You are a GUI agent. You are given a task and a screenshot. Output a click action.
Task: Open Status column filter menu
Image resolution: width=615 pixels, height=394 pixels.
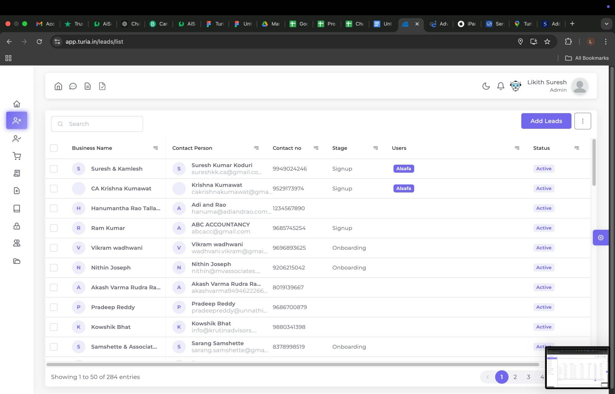coord(576,148)
